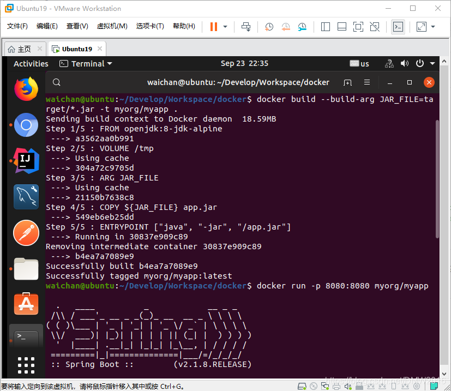Open the Files manager from dock
Viewport: 451px width, 391px height.
(26, 269)
